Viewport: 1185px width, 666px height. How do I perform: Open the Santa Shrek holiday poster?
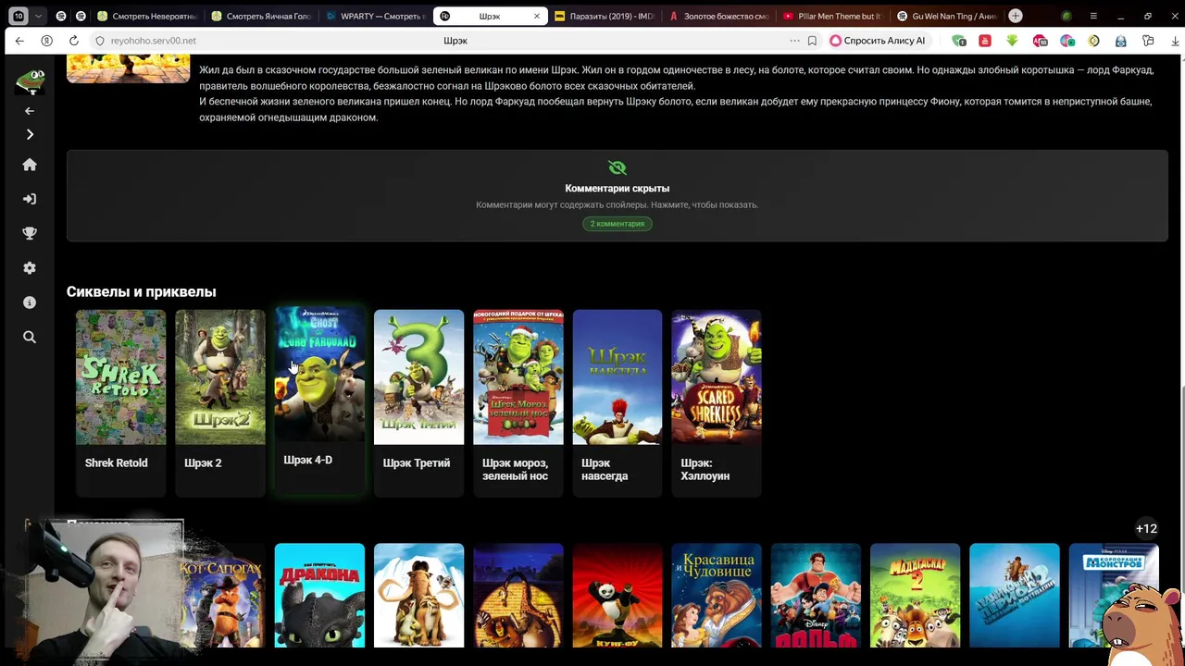pyautogui.click(x=518, y=377)
